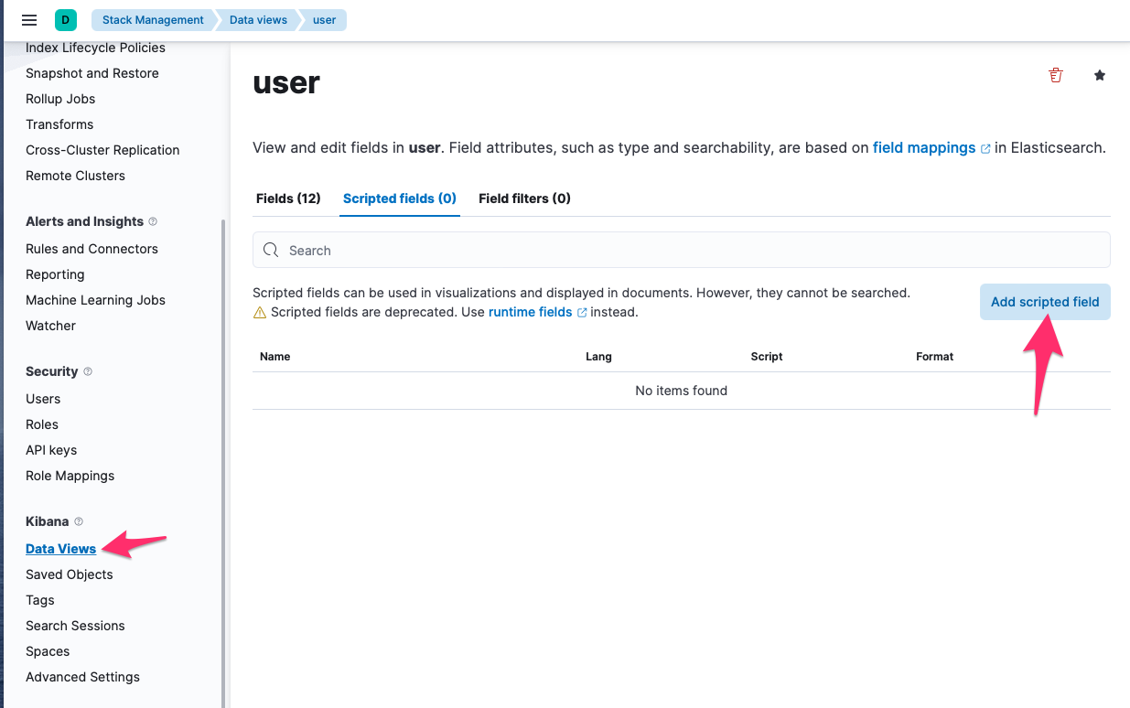Set default data view with star icon
The image size is (1130, 708).
pos(1100,75)
